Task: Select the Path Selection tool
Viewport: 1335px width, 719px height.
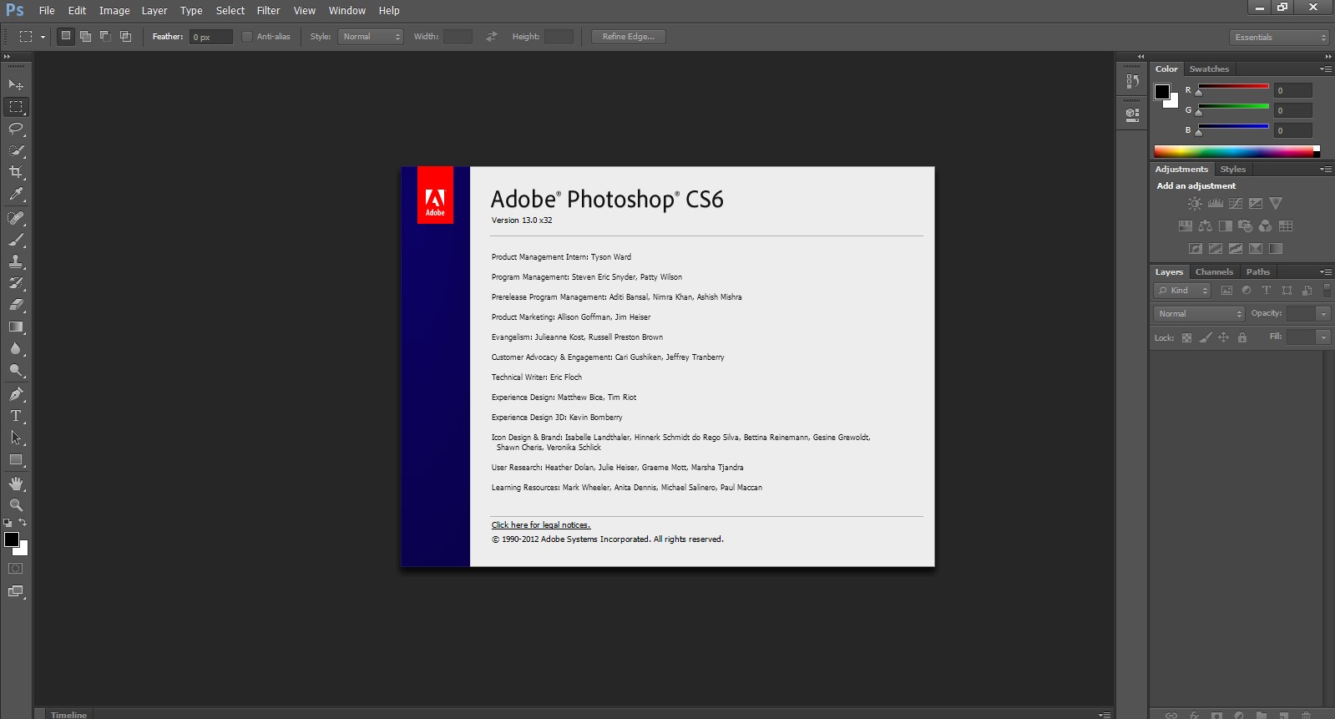Action: click(16, 438)
